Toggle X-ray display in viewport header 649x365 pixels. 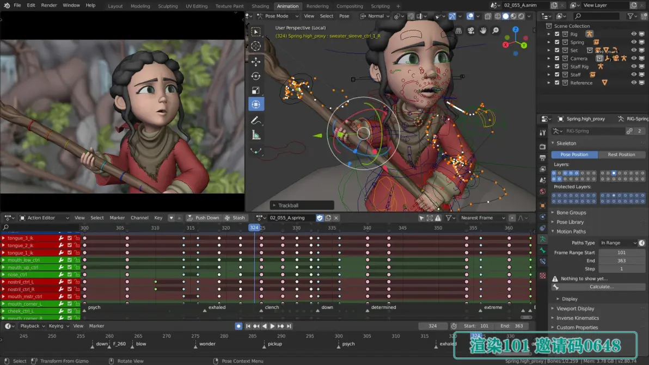[488, 16]
